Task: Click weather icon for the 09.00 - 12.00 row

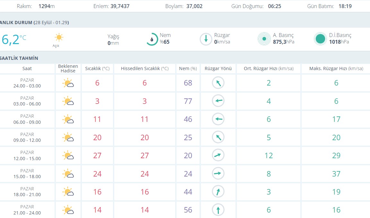Action: click(68, 138)
